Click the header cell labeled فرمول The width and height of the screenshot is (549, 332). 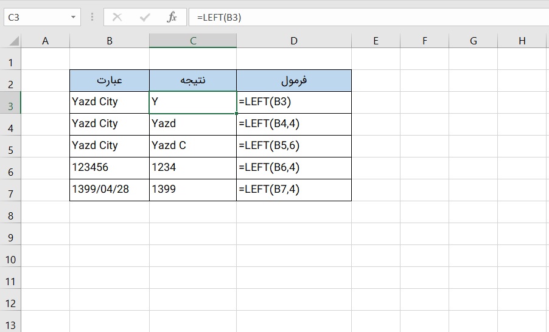(x=294, y=80)
